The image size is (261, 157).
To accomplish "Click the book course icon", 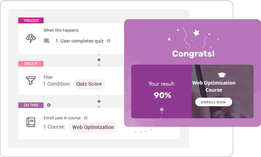I will 31,122.
